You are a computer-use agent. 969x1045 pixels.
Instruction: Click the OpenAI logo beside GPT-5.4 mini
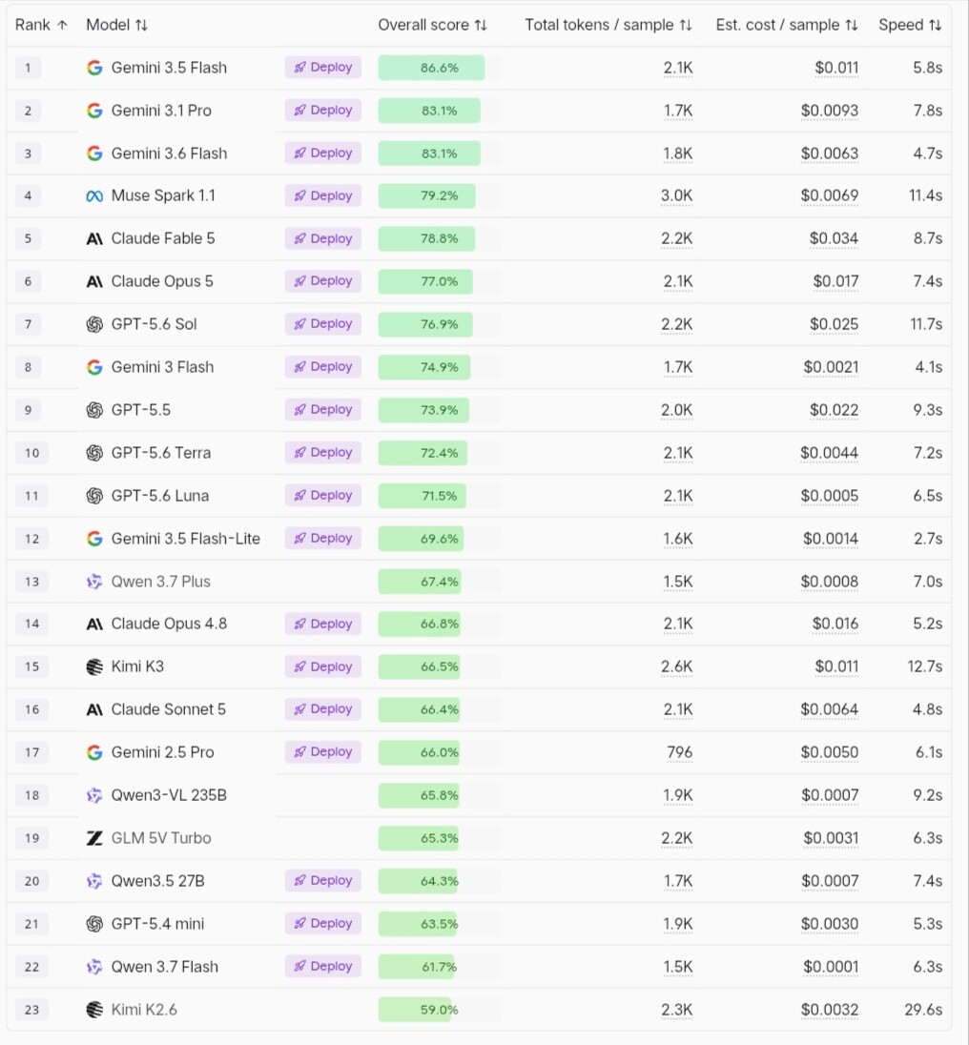click(x=94, y=924)
